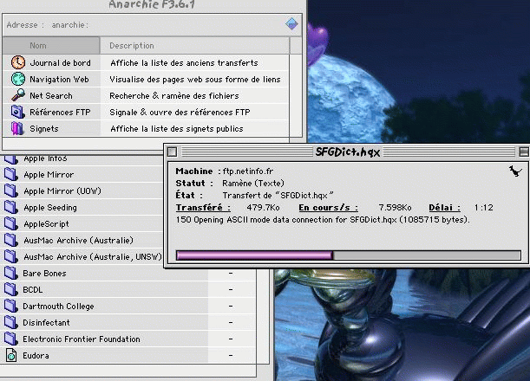Image resolution: width=530 pixels, height=381 pixels.
Task: Select AusMac Archive (Australie, UNSW) bookmark name
Action: click(93, 257)
